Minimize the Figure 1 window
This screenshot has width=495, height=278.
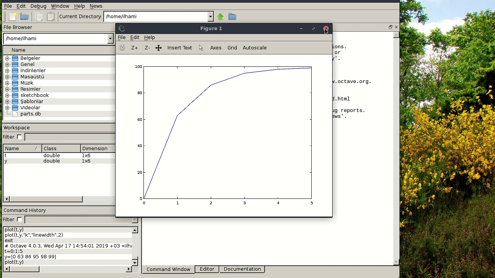pyautogui.click(x=301, y=29)
